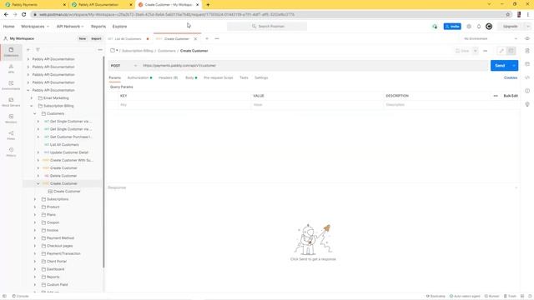Expand the Checkout pages folder
Viewport: 534px width, 300px height.
(x=35, y=246)
